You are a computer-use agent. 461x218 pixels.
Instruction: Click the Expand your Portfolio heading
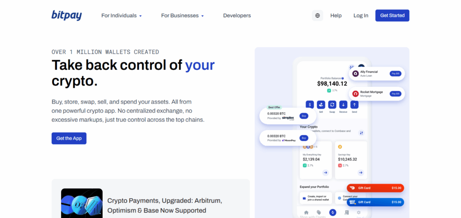(314, 187)
